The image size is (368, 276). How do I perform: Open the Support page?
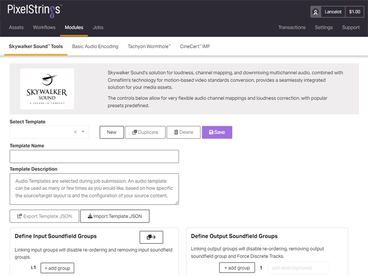351,28
